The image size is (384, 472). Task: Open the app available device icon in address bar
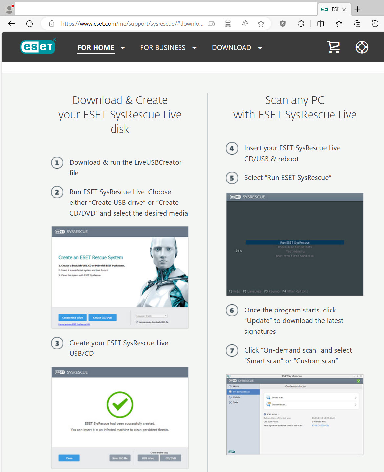[x=212, y=24]
